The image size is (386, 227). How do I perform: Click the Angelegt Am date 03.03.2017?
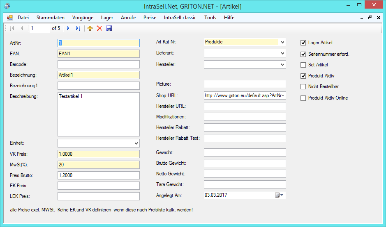216,195
